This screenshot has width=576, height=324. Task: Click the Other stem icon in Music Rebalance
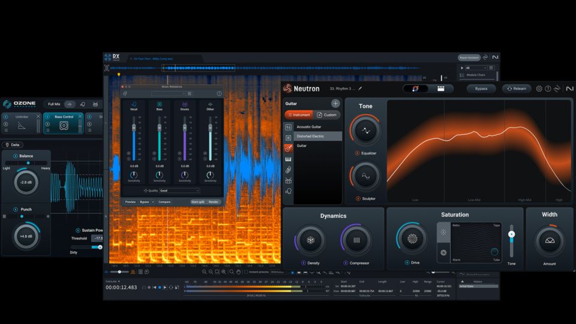[210, 104]
